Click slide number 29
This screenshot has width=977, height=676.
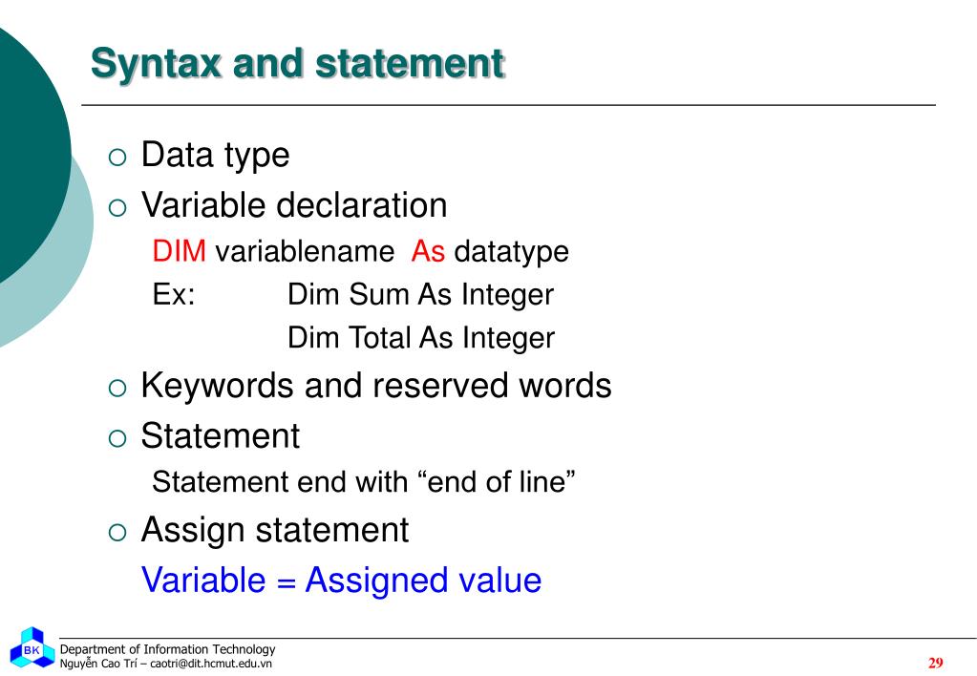coord(935,663)
